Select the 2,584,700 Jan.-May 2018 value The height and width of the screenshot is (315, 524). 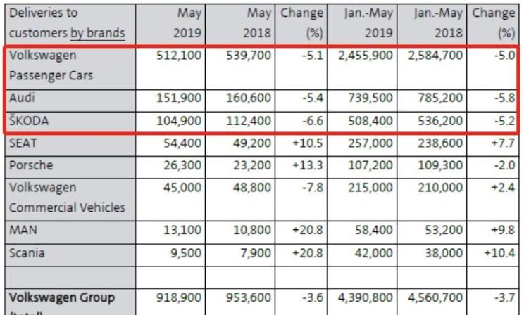pyautogui.click(x=435, y=54)
